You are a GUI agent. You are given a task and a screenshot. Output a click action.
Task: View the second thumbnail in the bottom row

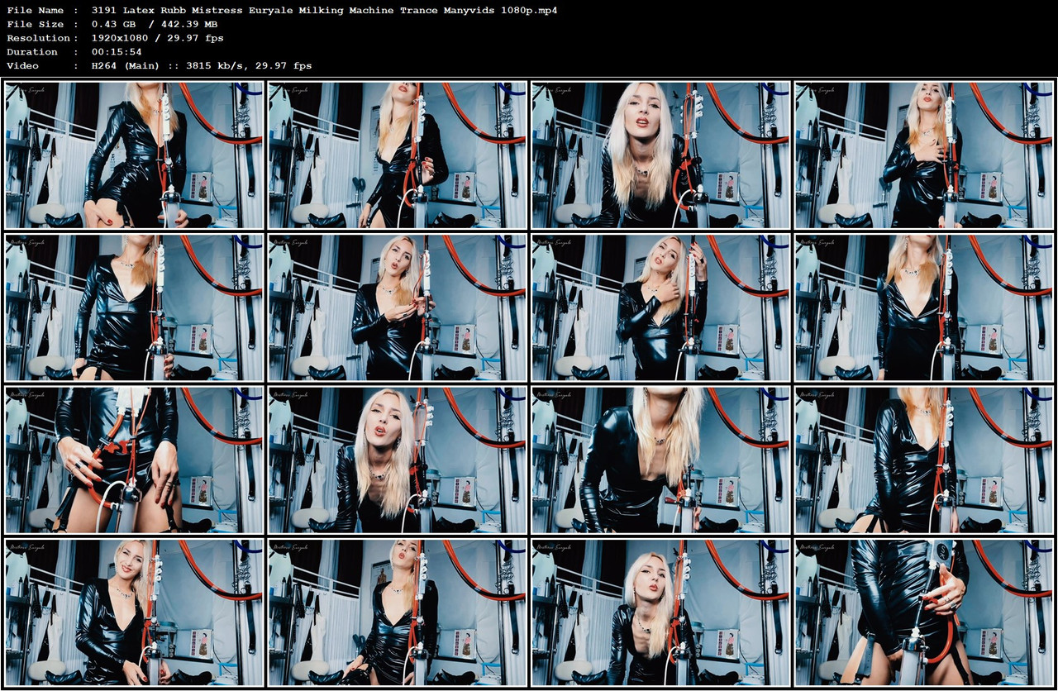(x=397, y=612)
